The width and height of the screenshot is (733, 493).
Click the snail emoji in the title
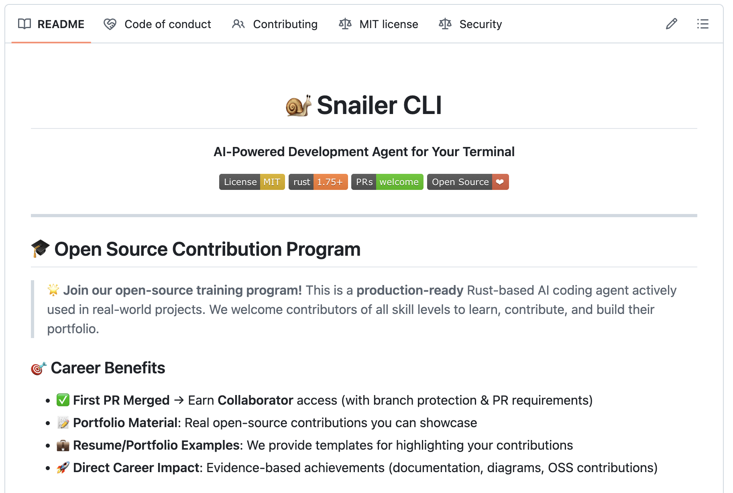click(298, 106)
